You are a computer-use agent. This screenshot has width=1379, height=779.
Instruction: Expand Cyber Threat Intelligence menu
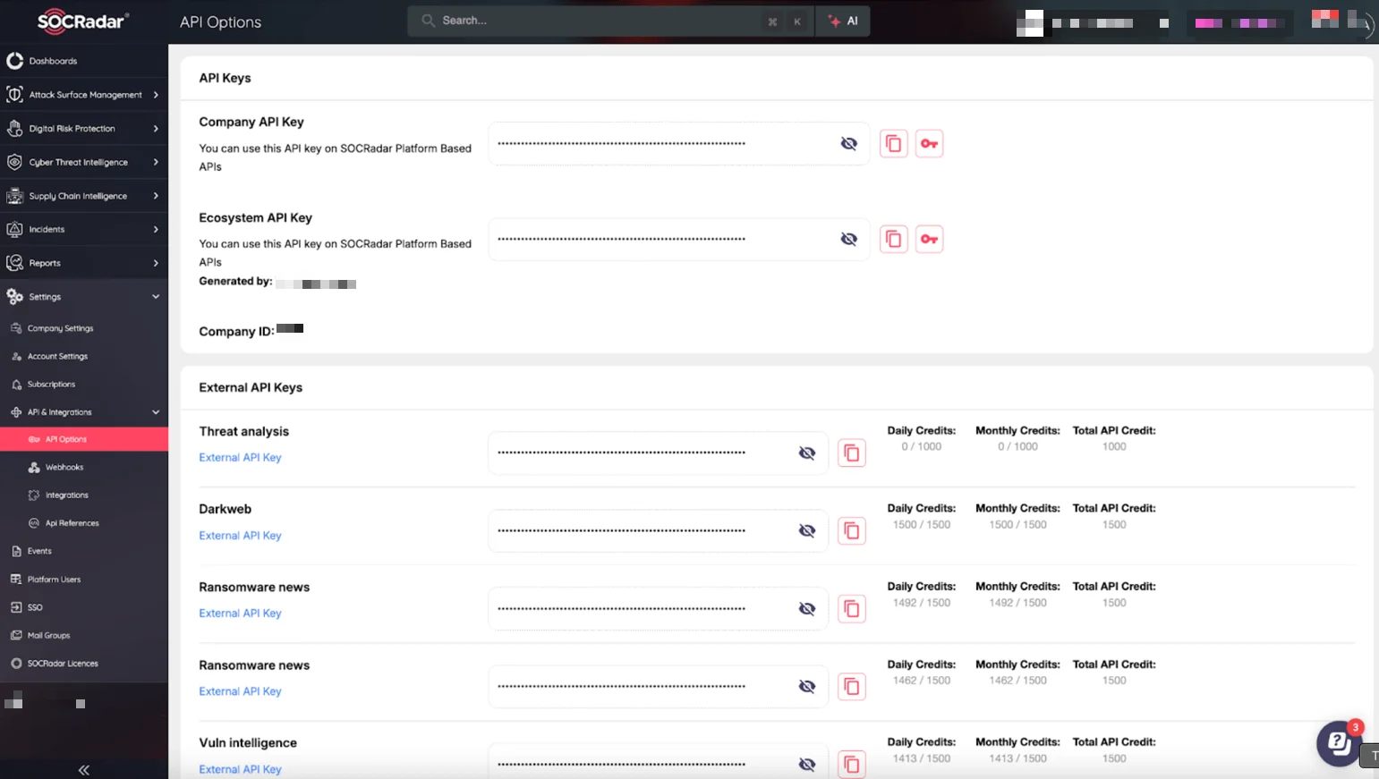tap(84, 162)
